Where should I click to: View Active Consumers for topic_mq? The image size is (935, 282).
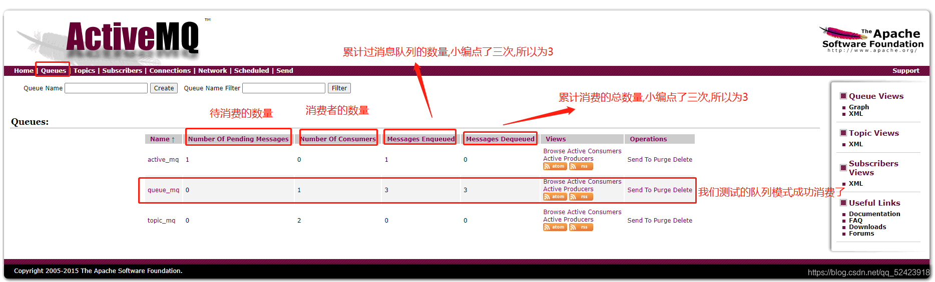click(x=594, y=212)
